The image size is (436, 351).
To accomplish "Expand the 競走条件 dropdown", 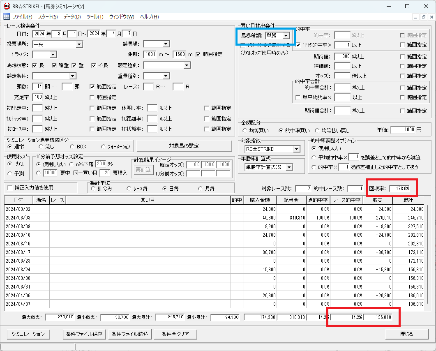I will coord(73,76).
